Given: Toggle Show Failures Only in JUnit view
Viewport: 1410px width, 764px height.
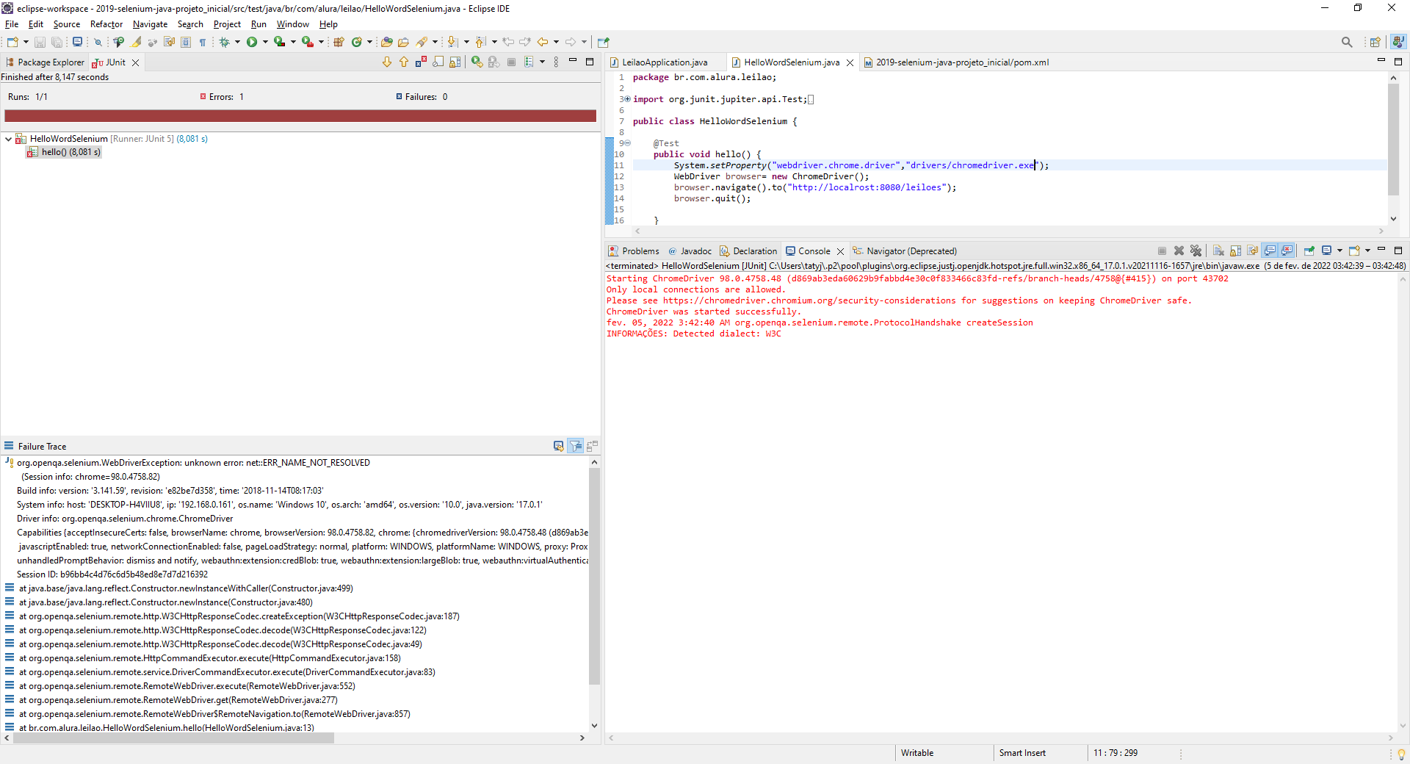Looking at the screenshot, I should pos(421,62).
